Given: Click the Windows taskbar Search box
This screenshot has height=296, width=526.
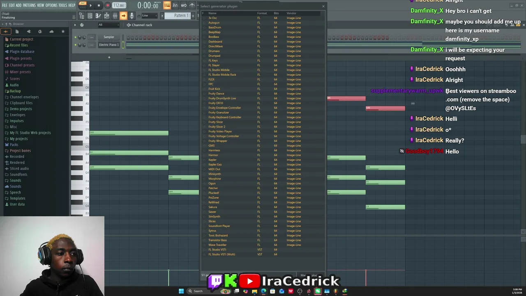Looking at the screenshot, I should tap(208, 291).
